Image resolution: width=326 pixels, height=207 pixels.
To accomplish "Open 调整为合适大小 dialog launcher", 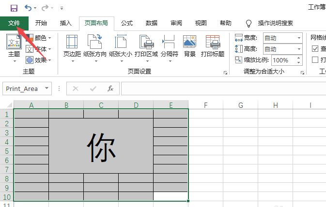I will pos(302,73).
